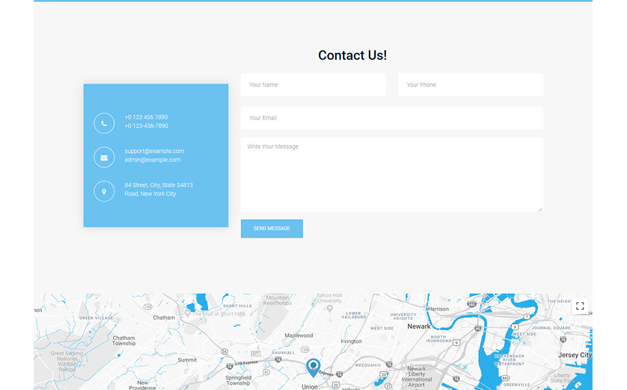Click the Summit label on the map

tap(187, 360)
